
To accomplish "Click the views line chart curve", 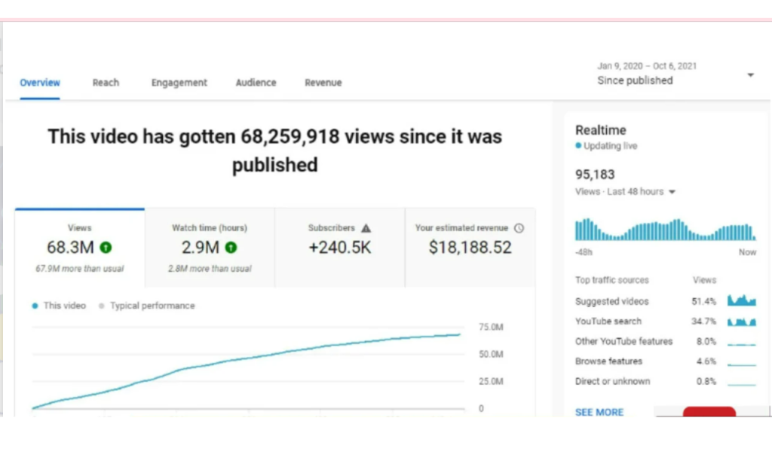I will pos(247,370).
